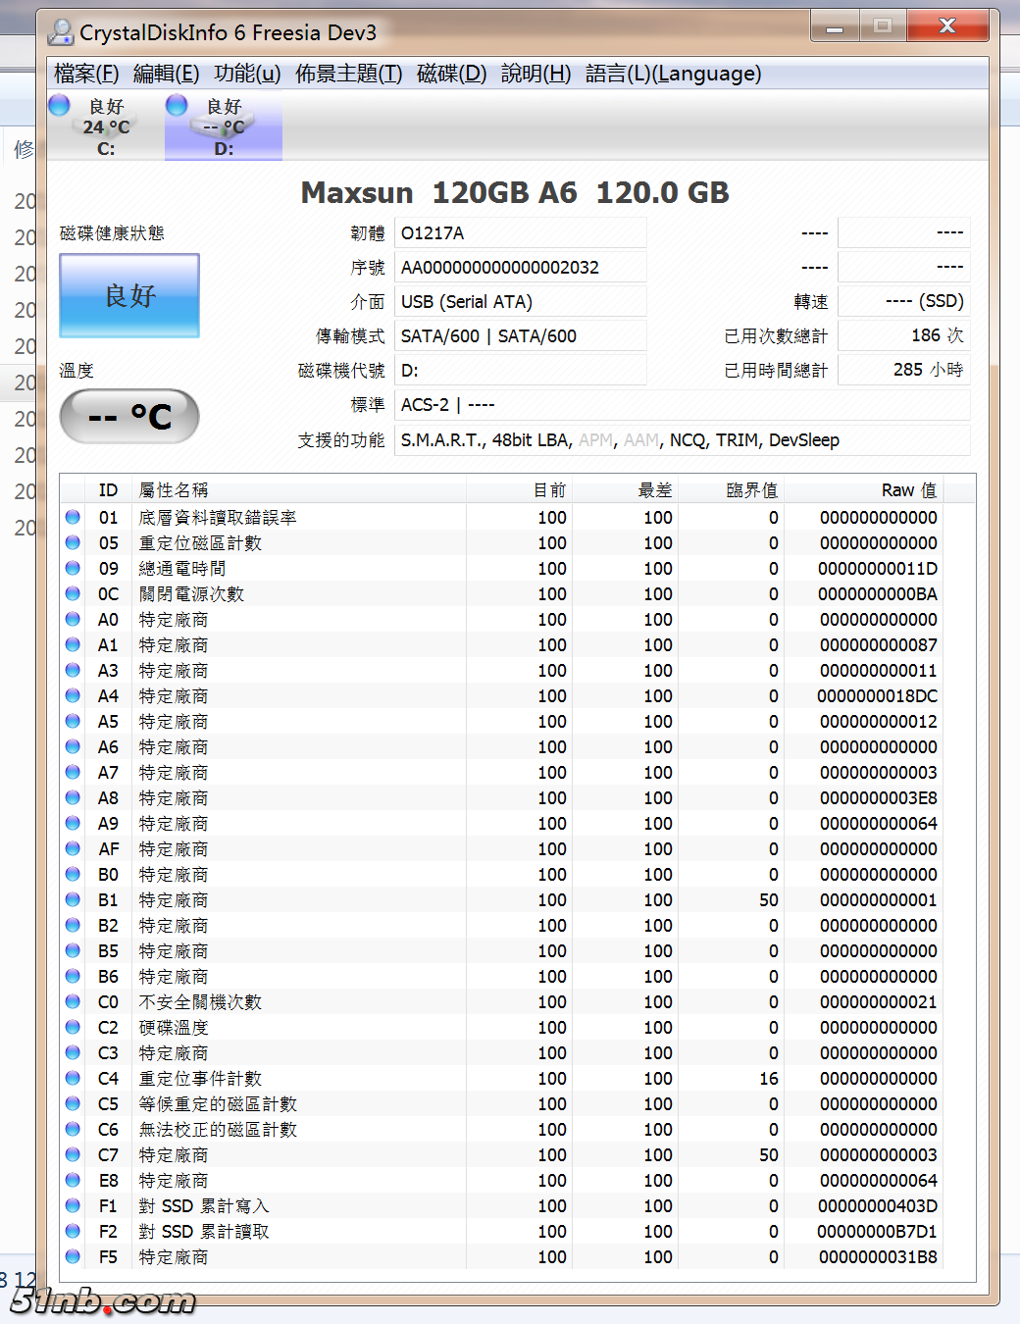Click the blue 良好 health status button
Viewport: 1020px width, 1324px height.
(129, 296)
